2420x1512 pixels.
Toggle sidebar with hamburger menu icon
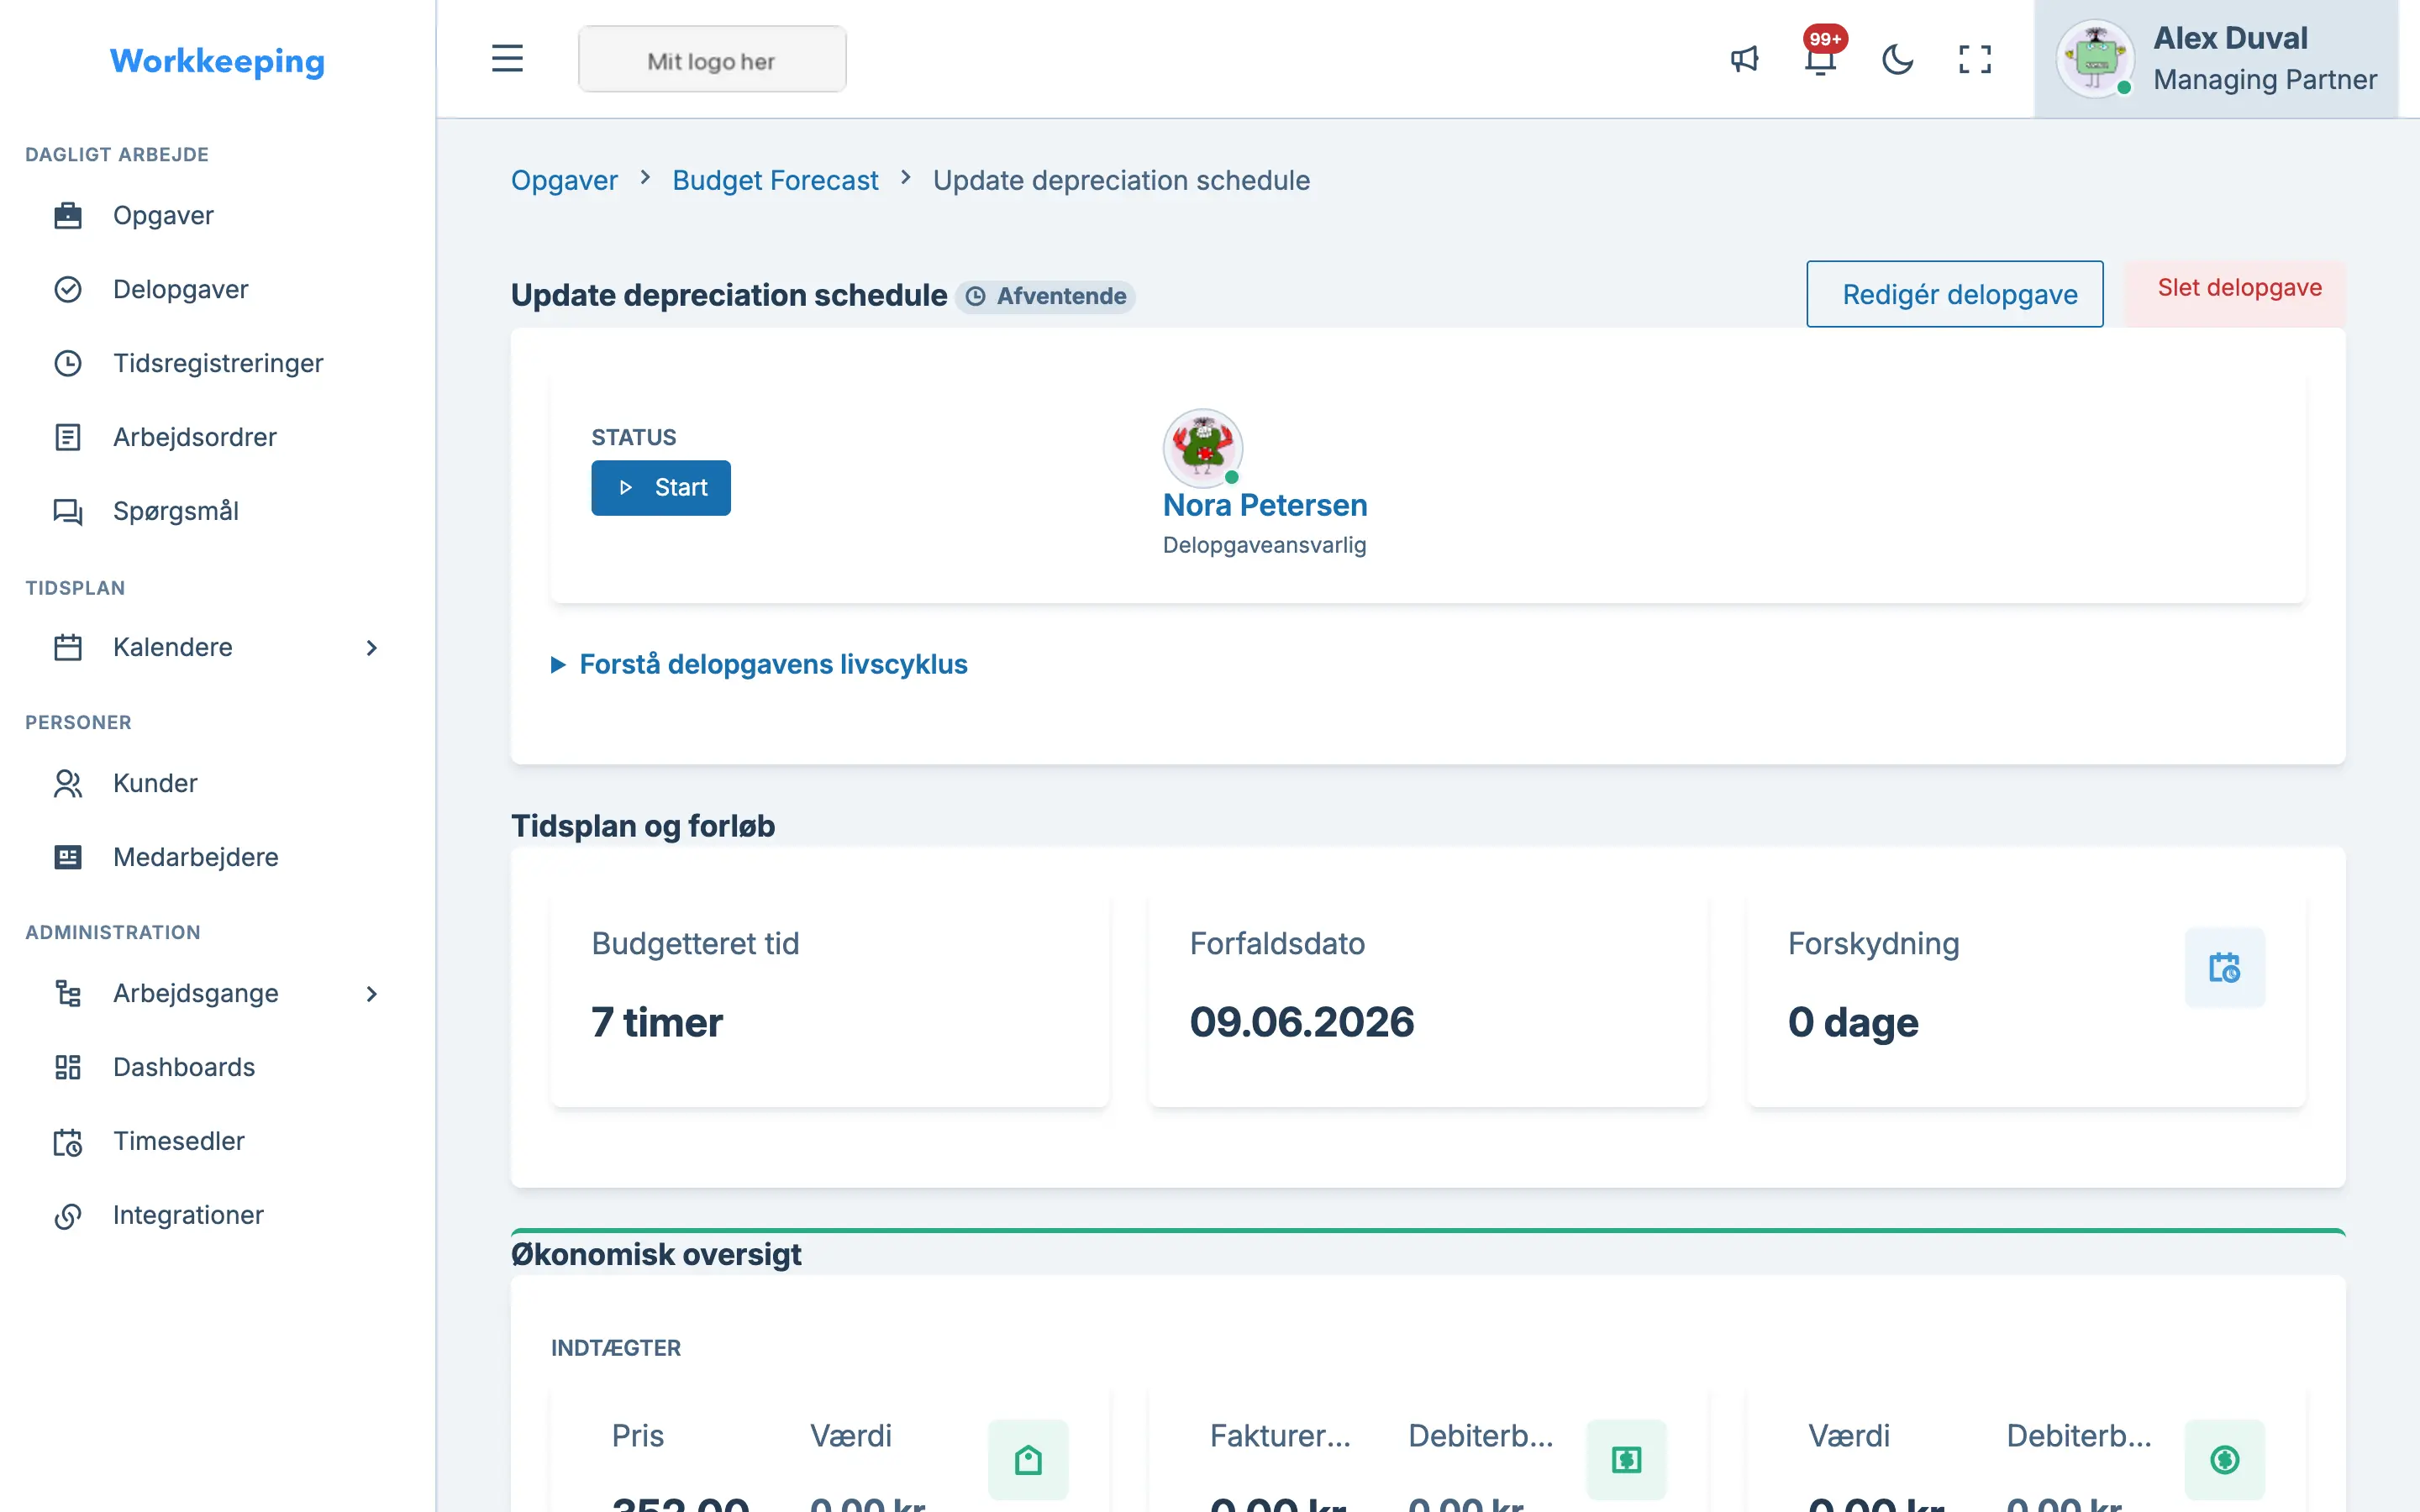tap(507, 58)
